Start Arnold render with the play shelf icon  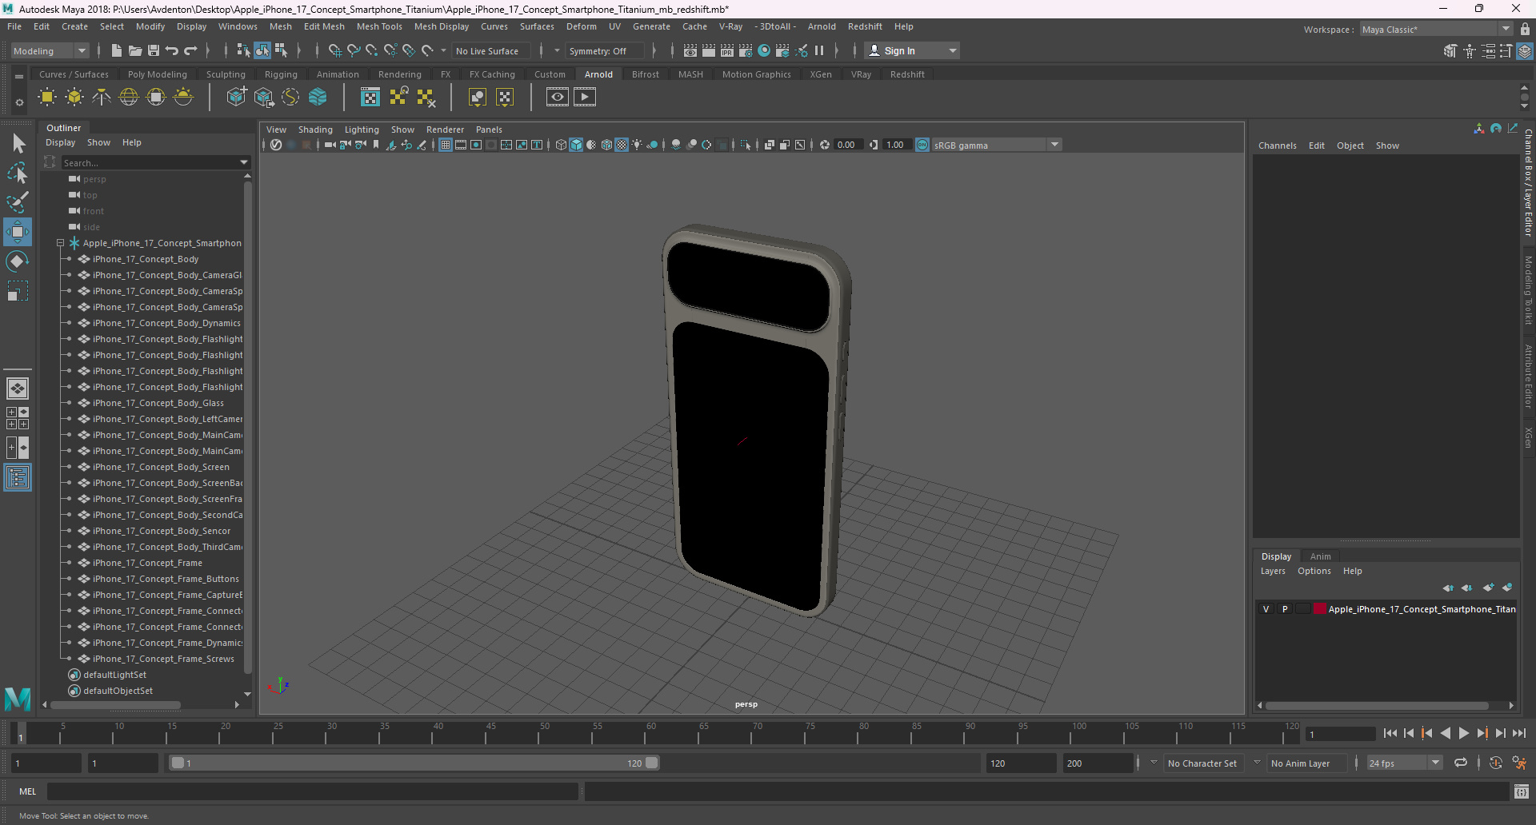pyautogui.click(x=585, y=98)
